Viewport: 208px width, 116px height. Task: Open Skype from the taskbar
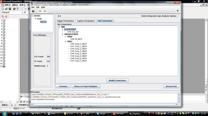[103, 113]
